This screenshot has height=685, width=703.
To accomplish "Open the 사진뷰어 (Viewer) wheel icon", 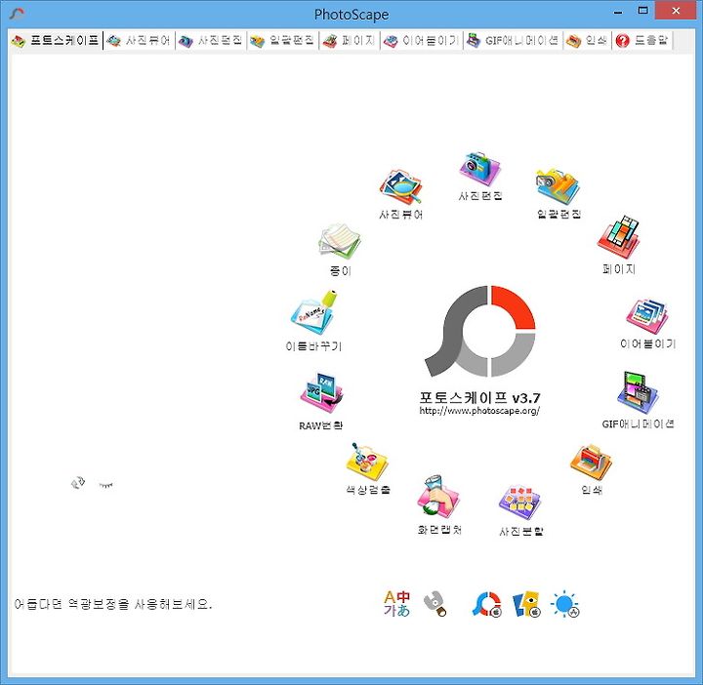I will click(400, 187).
